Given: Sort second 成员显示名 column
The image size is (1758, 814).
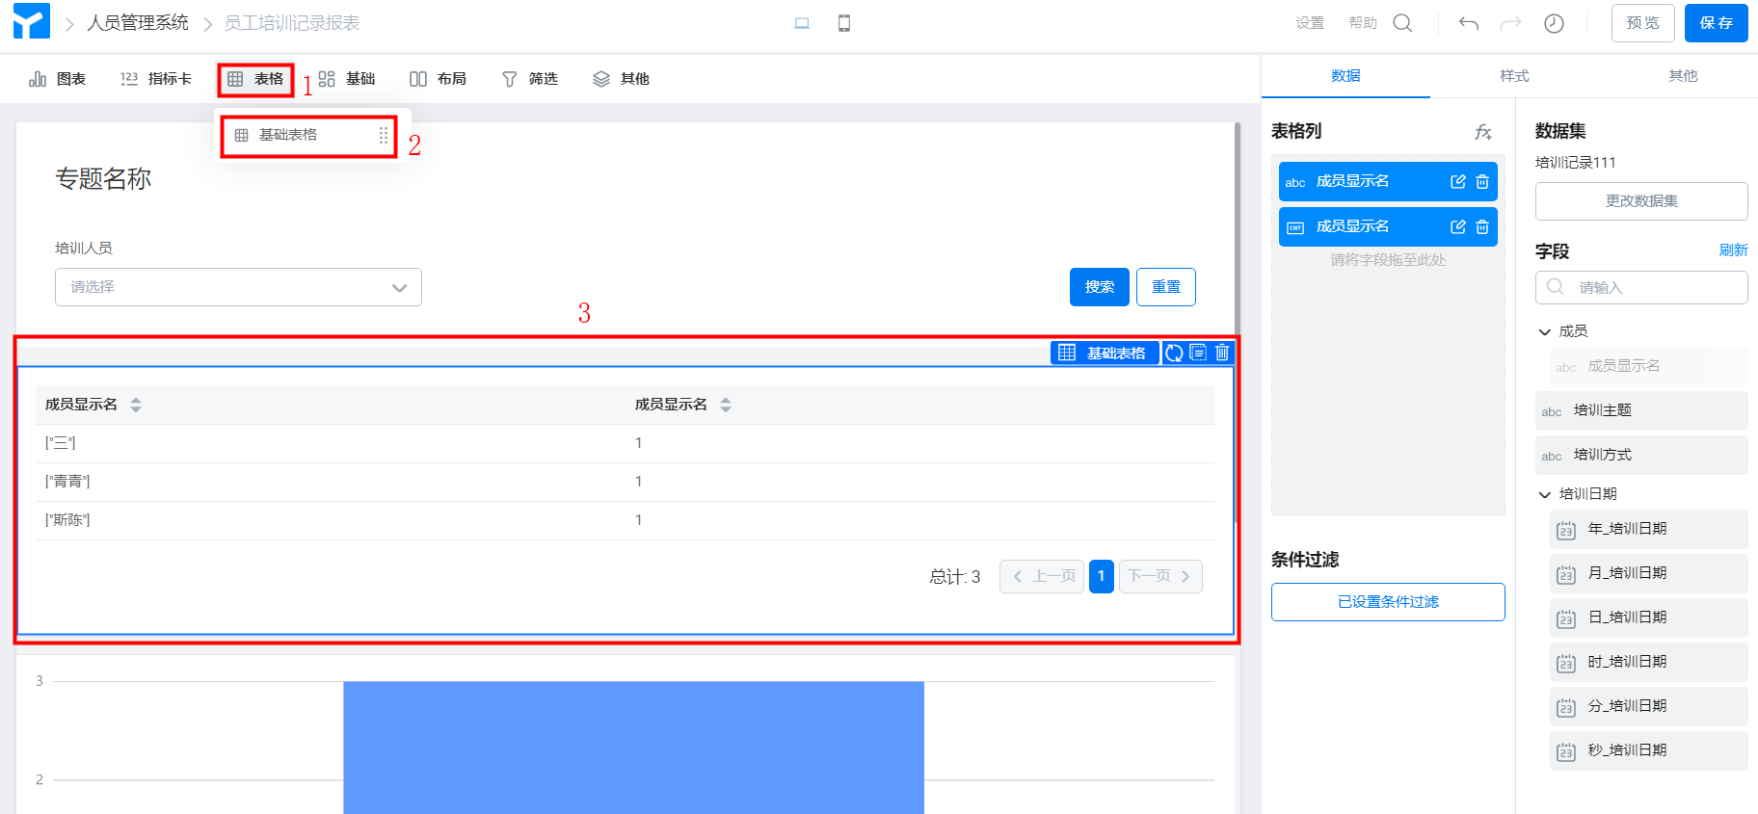Looking at the screenshot, I should (726, 405).
